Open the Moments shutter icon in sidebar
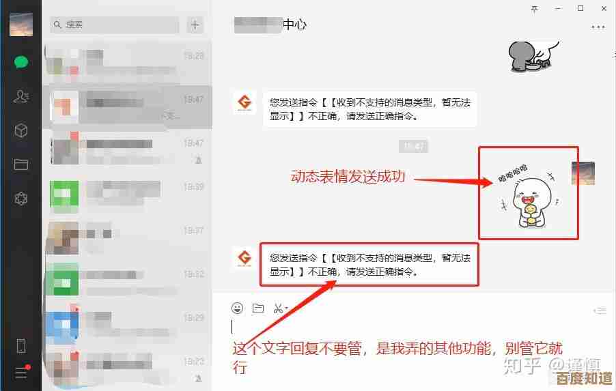616x391 pixels. coord(20,199)
